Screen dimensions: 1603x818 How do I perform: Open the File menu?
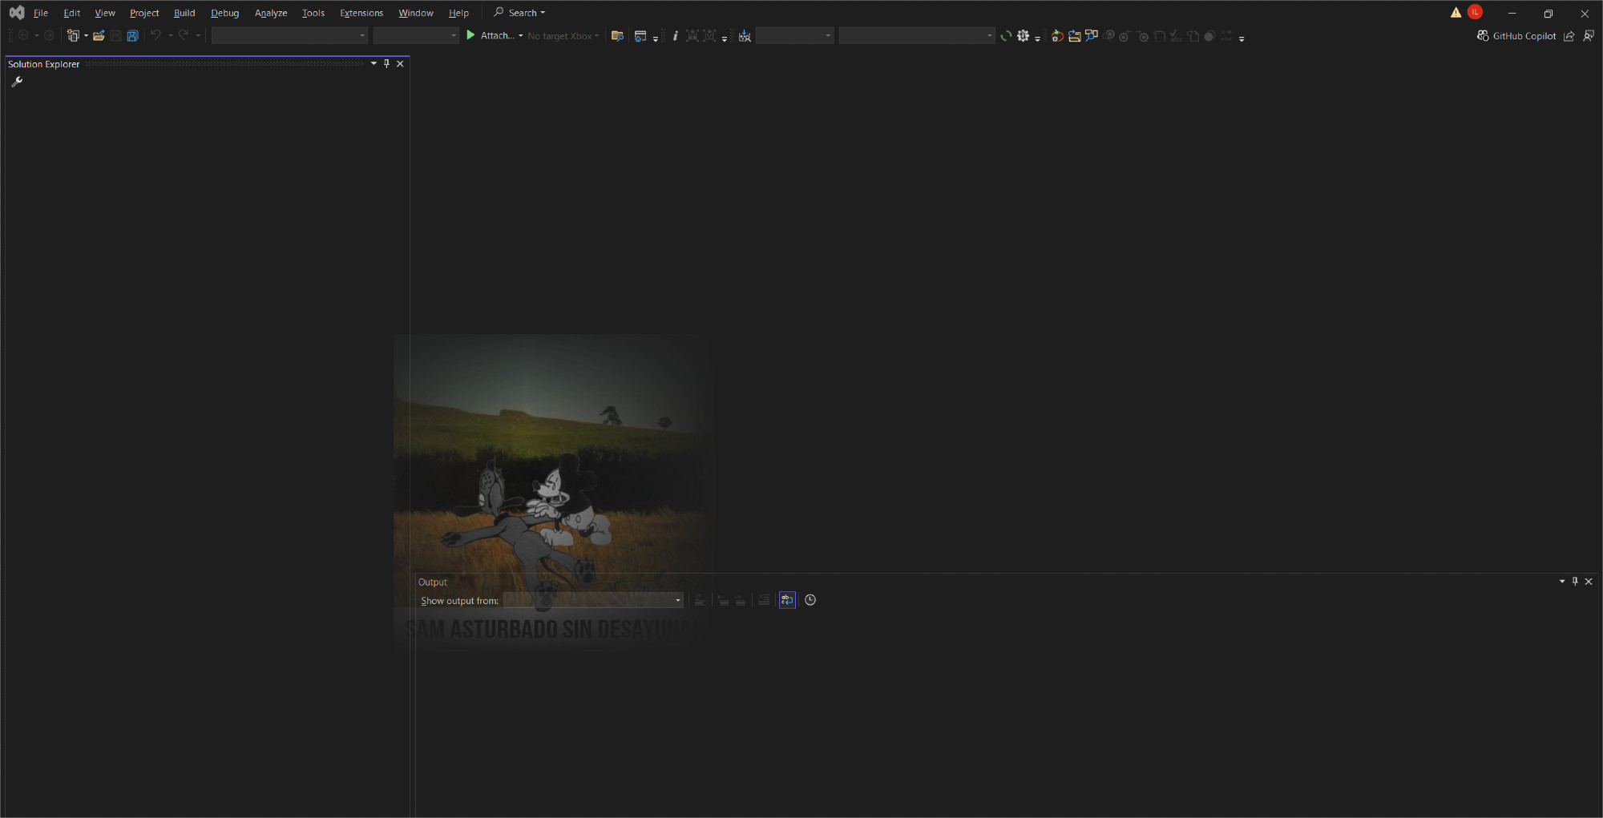point(41,13)
